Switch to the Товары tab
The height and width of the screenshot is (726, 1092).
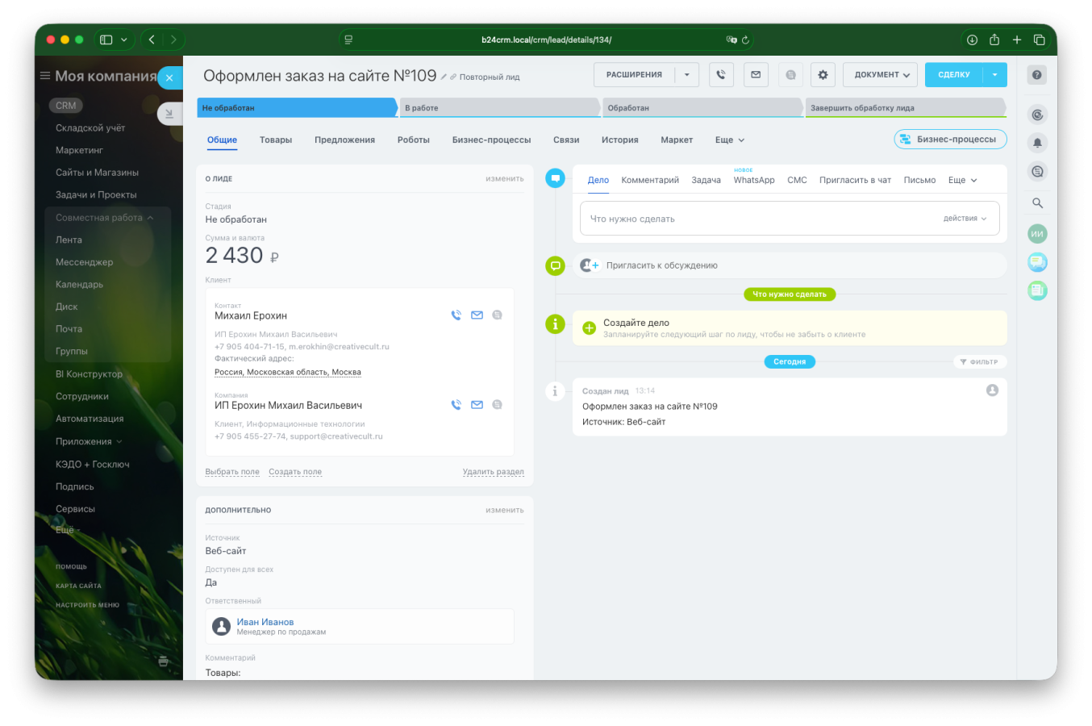pos(276,140)
